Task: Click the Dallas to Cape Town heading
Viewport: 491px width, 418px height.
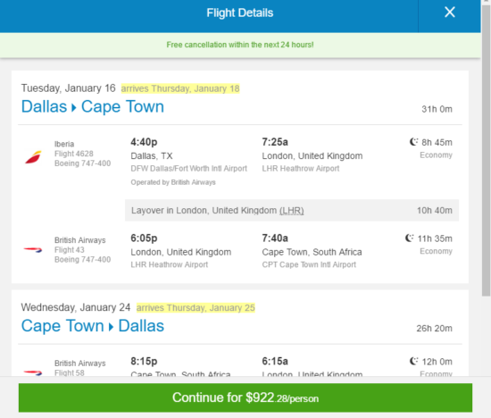Action: point(93,106)
